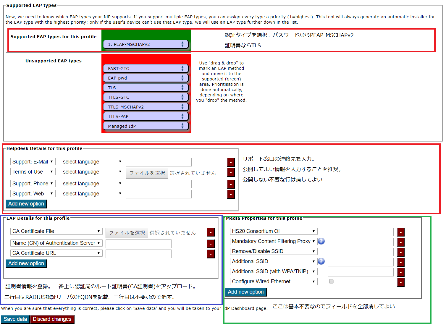The height and width of the screenshot is (327, 446).
Task: Focus Additional SSID (with WPA/TKIP) field
Action: (x=361, y=272)
